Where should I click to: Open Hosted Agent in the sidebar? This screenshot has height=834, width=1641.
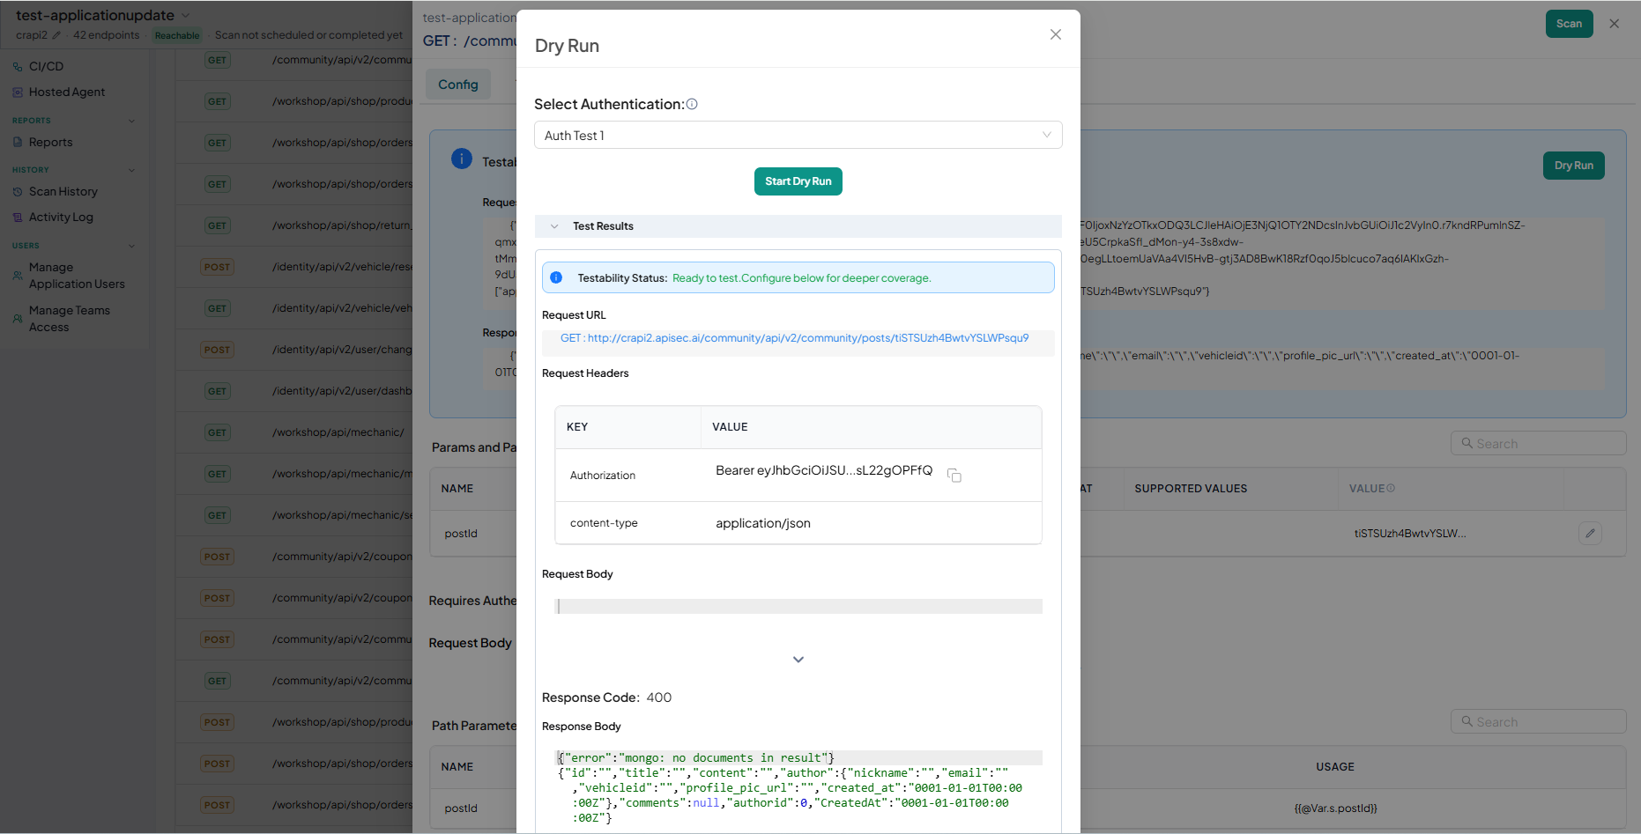(67, 92)
